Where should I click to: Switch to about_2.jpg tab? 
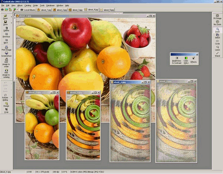pos(60,10)
